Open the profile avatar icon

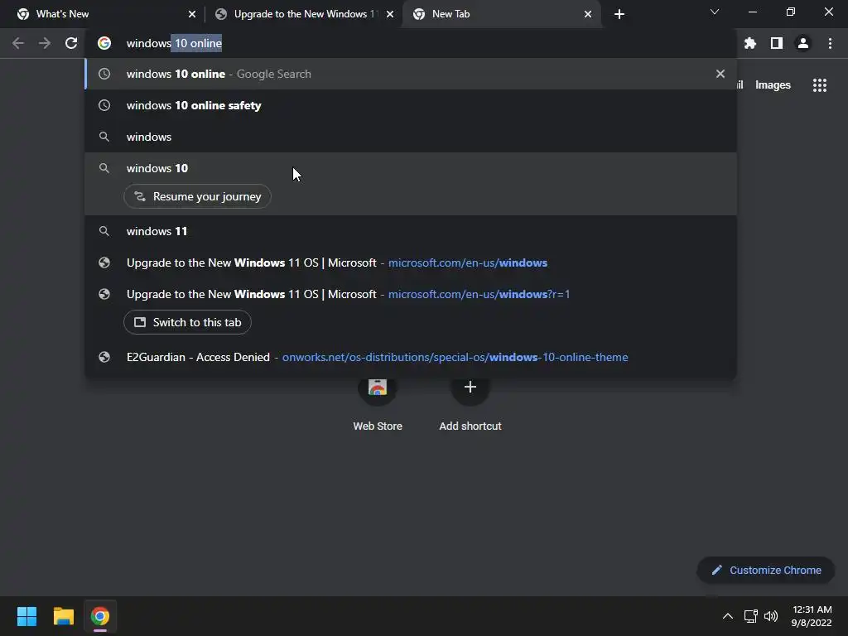(803, 43)
